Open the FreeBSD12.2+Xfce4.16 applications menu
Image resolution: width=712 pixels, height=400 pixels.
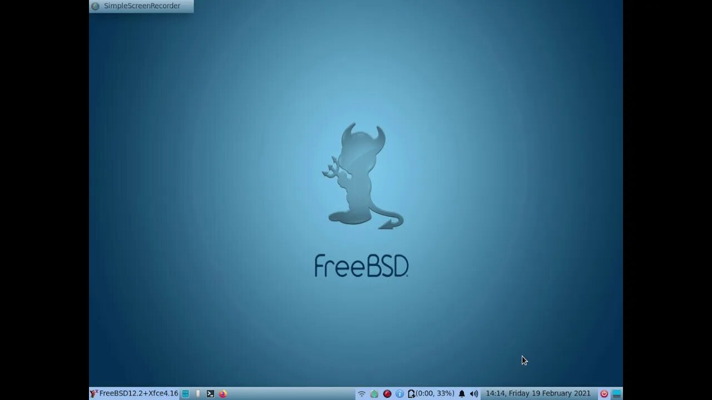(x=134, y=393)
